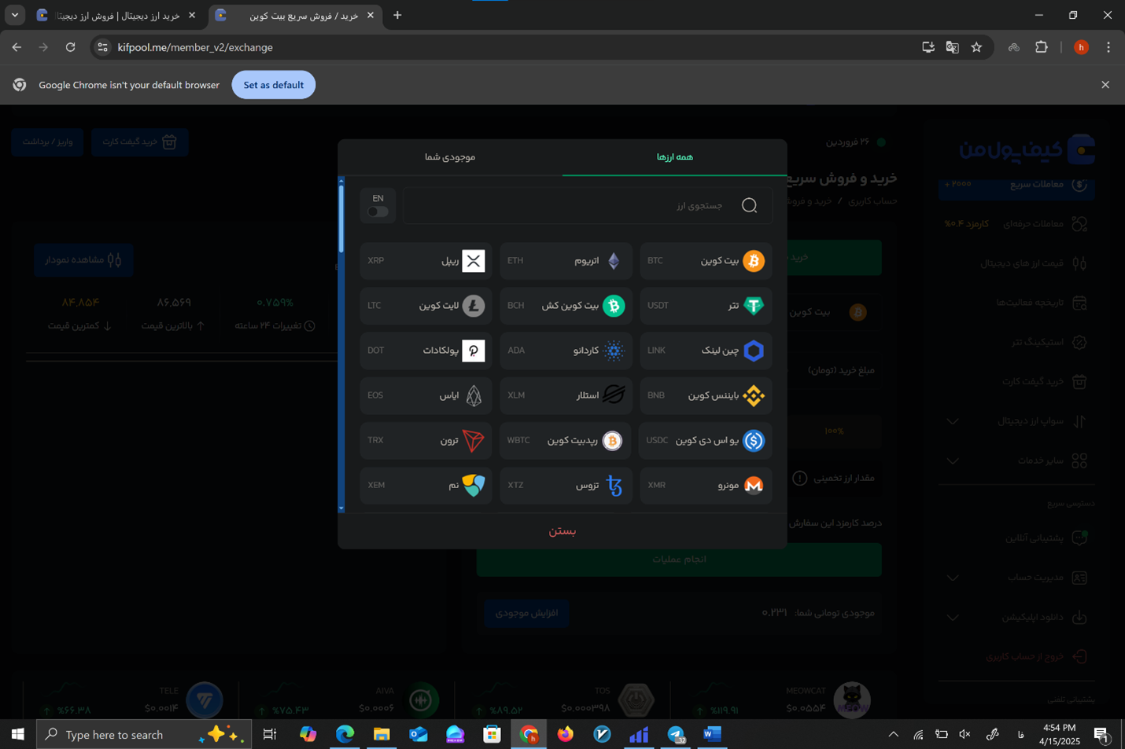Choose Ethereum ETH from the list
Image resolution: width=1125 pixels, height=749 pixels.
click(x=566, y=261)
